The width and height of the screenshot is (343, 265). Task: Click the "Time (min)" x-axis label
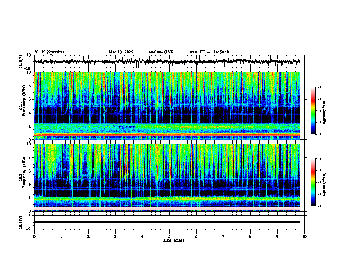tap(173, 240)
